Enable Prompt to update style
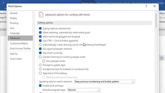Viewport: 165px width, 93px height. [x=40, y=65]
